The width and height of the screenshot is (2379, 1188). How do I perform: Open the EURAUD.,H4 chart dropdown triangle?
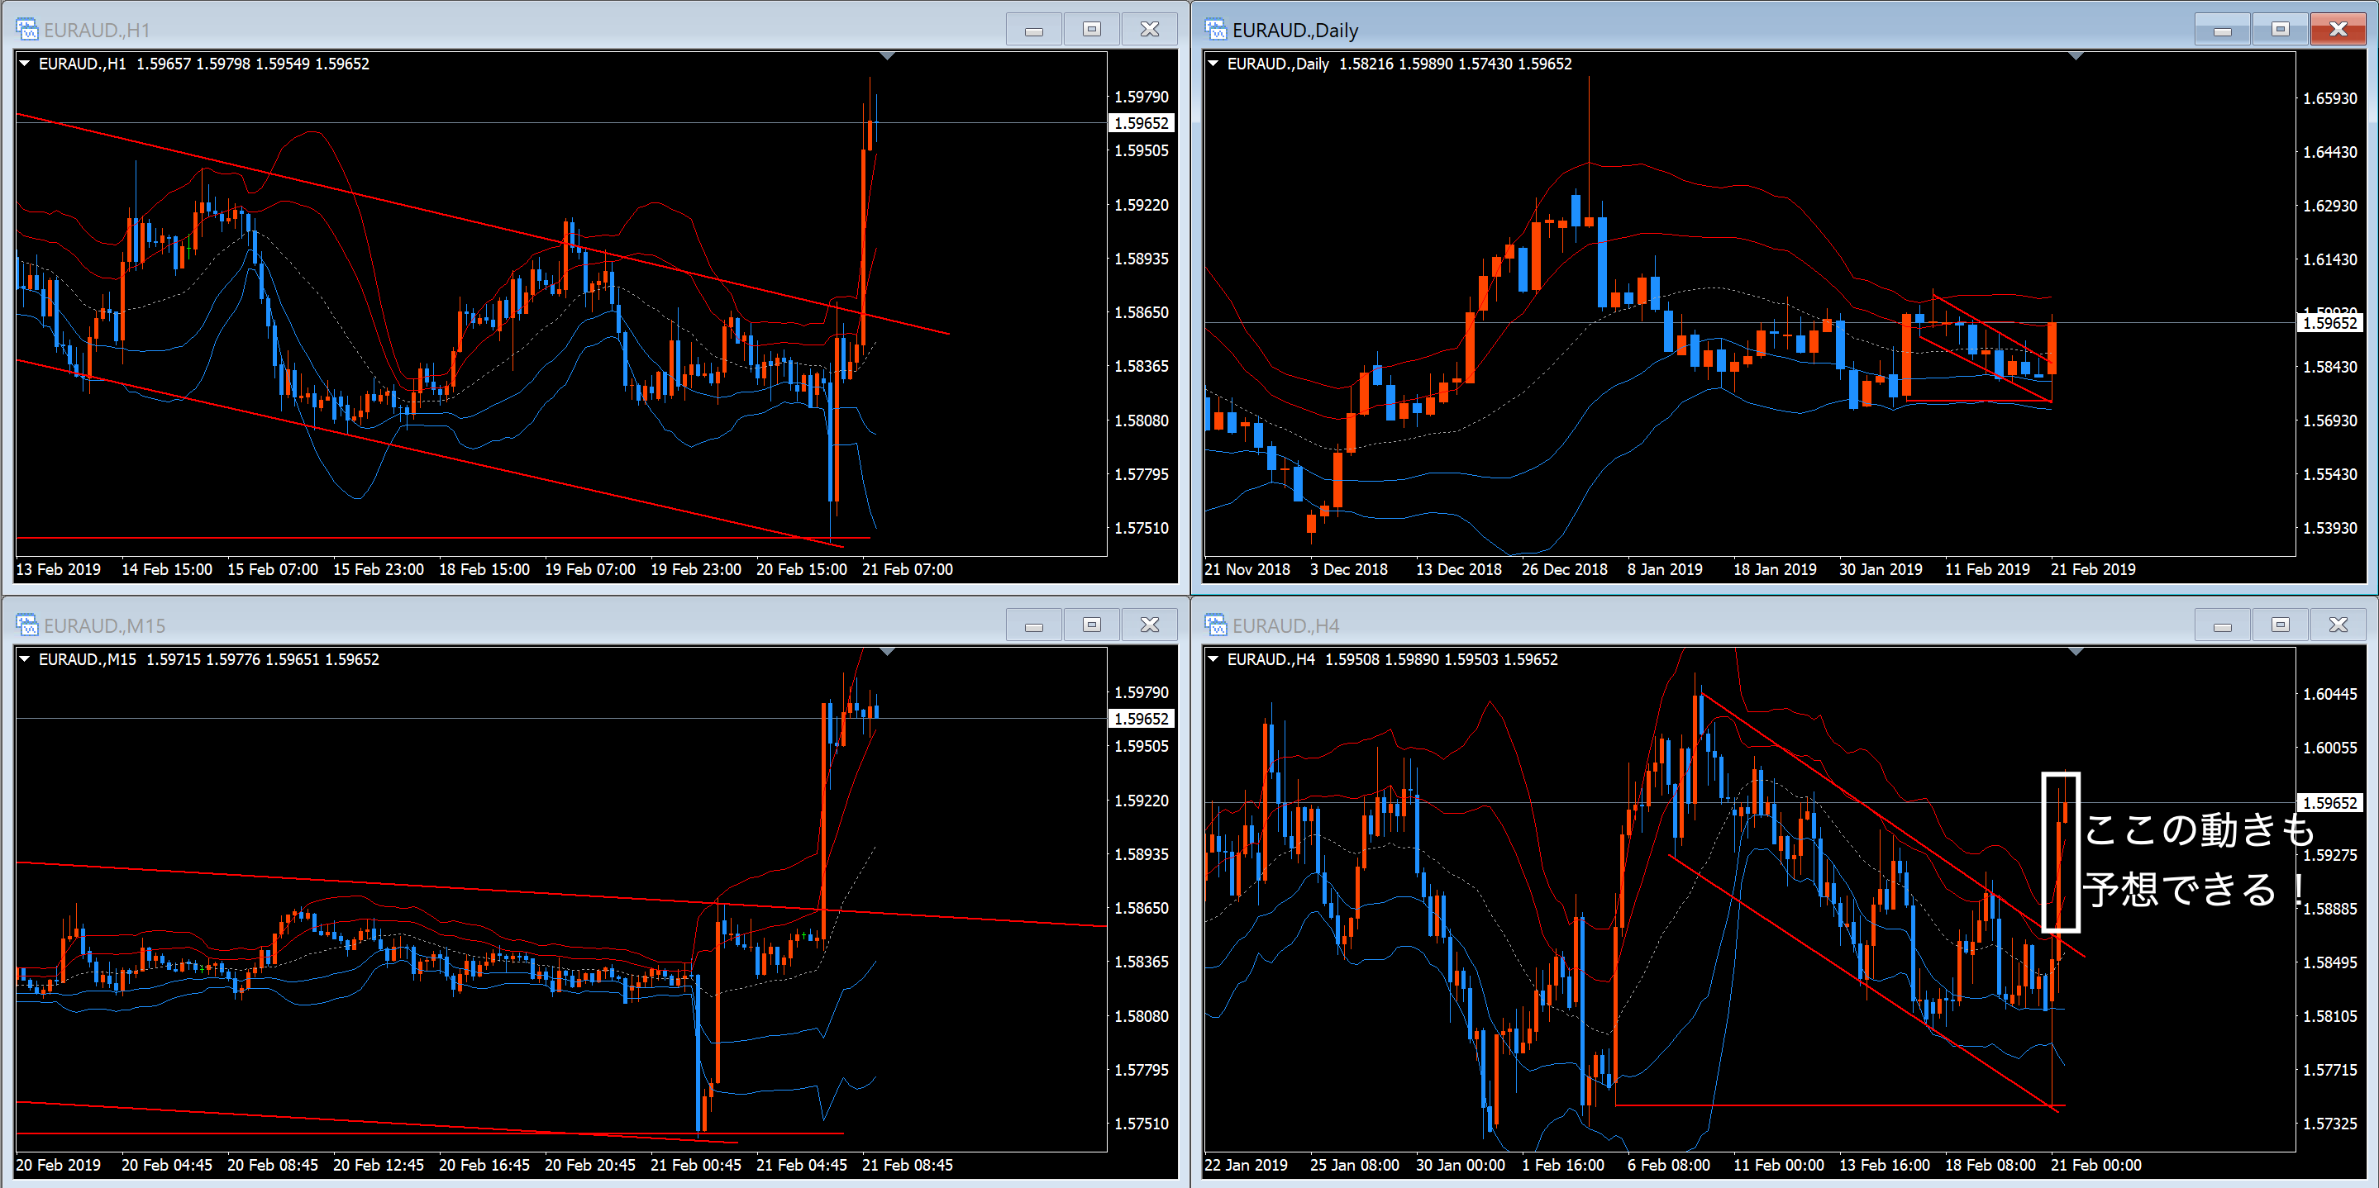tap(1213, 659)
